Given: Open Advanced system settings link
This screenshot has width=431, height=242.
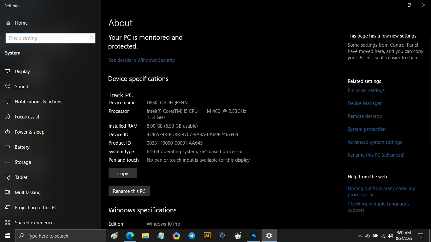Looking at the screenshot, I should (x=375, y=142).
